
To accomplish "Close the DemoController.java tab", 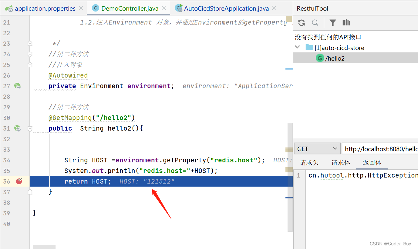I will click(x=164, y=8).
